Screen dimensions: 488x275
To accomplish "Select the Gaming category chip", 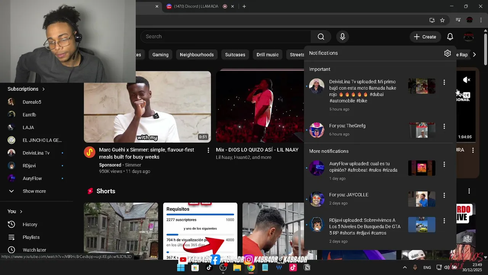I will pos(161,55).
